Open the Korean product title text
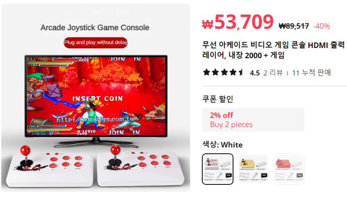Screen dimensions: 347x197 point(274,50)
